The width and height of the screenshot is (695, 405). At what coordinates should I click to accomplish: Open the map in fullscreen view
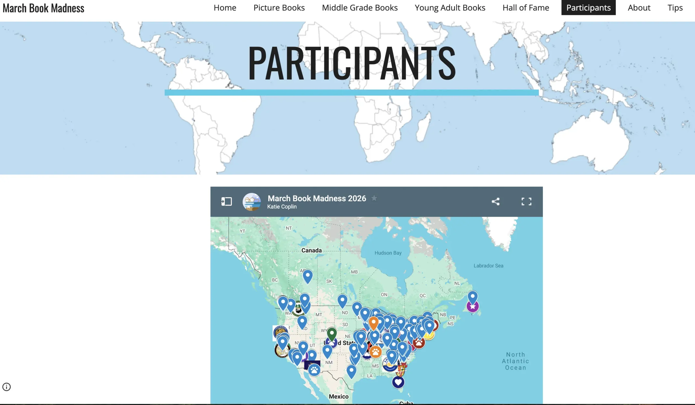(x=526, y=202)
